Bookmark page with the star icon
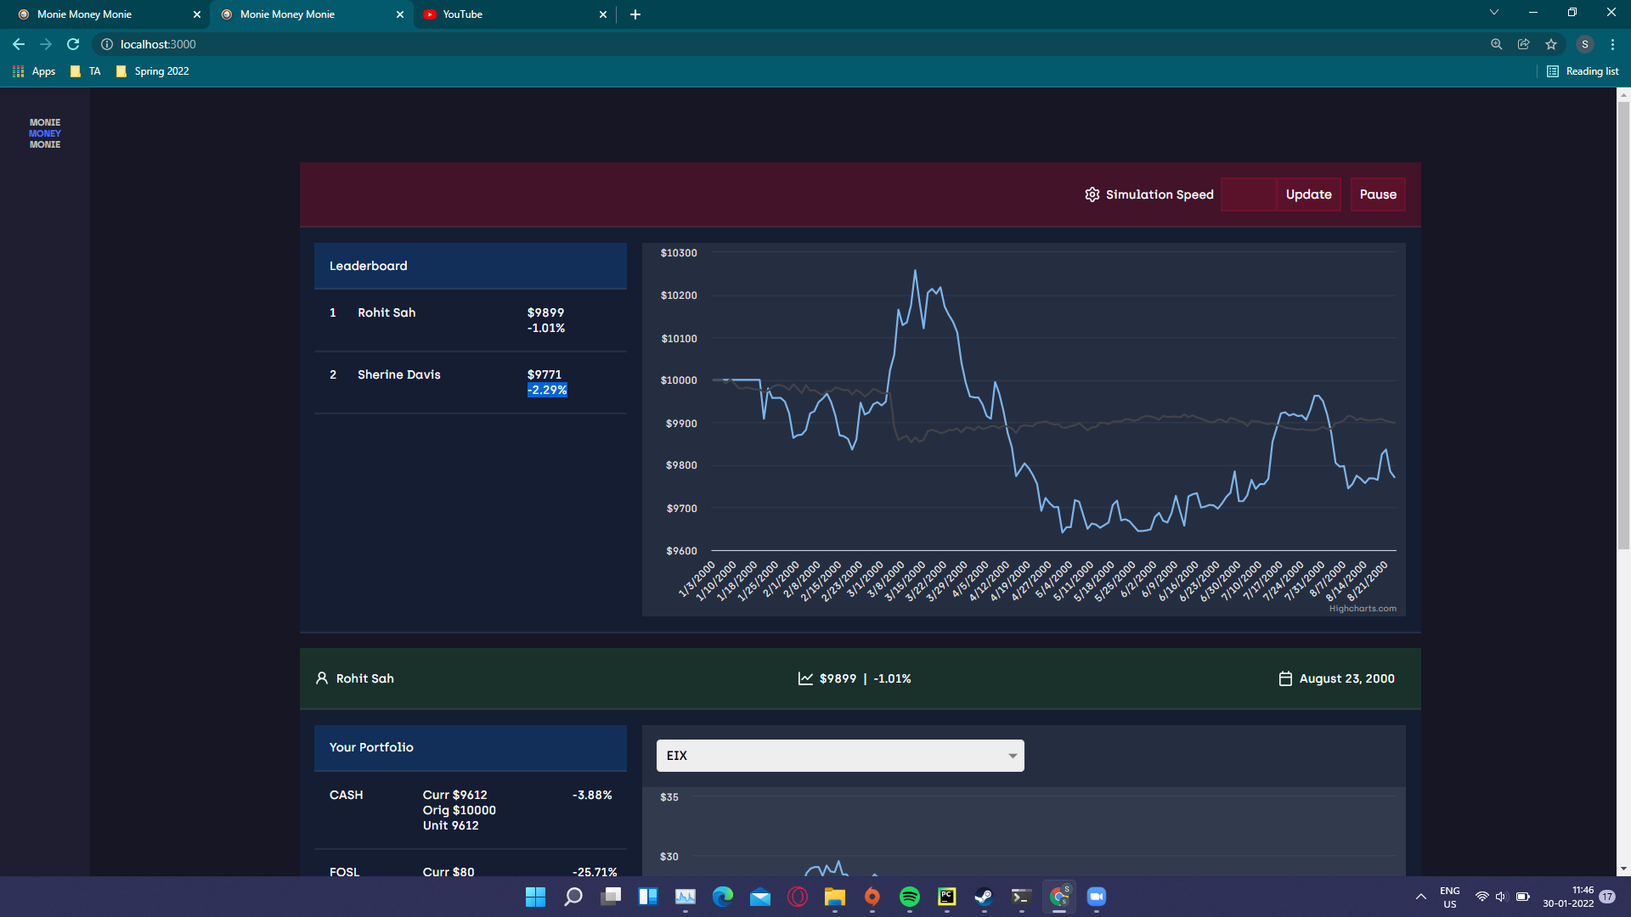The height and width of the screenshot is (917, 1631). click(1551, 44)
